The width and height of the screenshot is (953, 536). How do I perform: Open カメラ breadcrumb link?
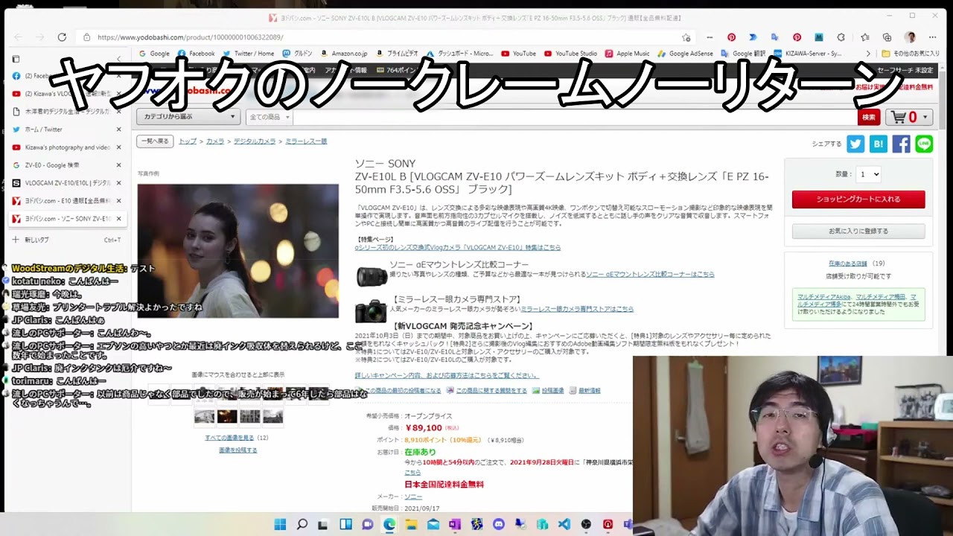(215, 141)
